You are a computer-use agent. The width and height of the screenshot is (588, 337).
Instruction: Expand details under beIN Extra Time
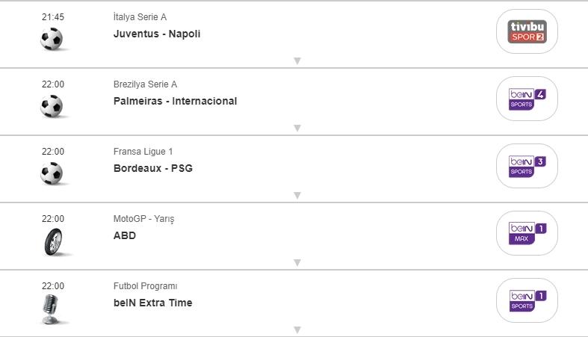pyautogui.click(x=297, y=330)
